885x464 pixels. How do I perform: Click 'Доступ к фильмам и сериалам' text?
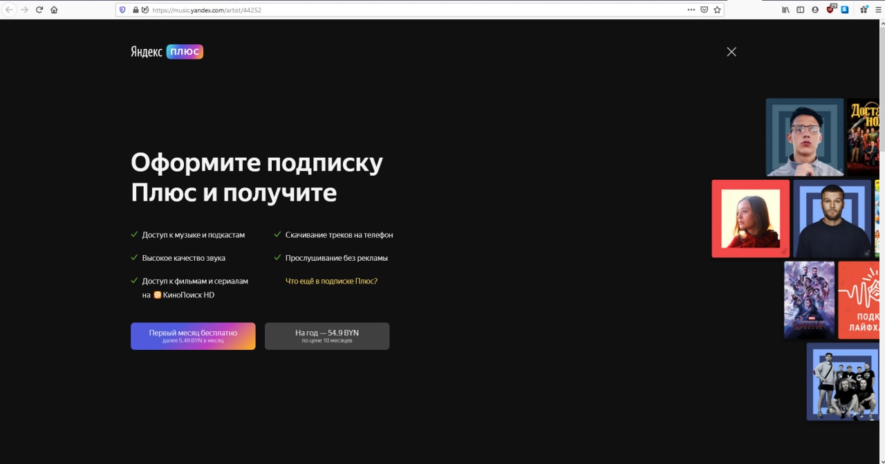coord(195,281)
